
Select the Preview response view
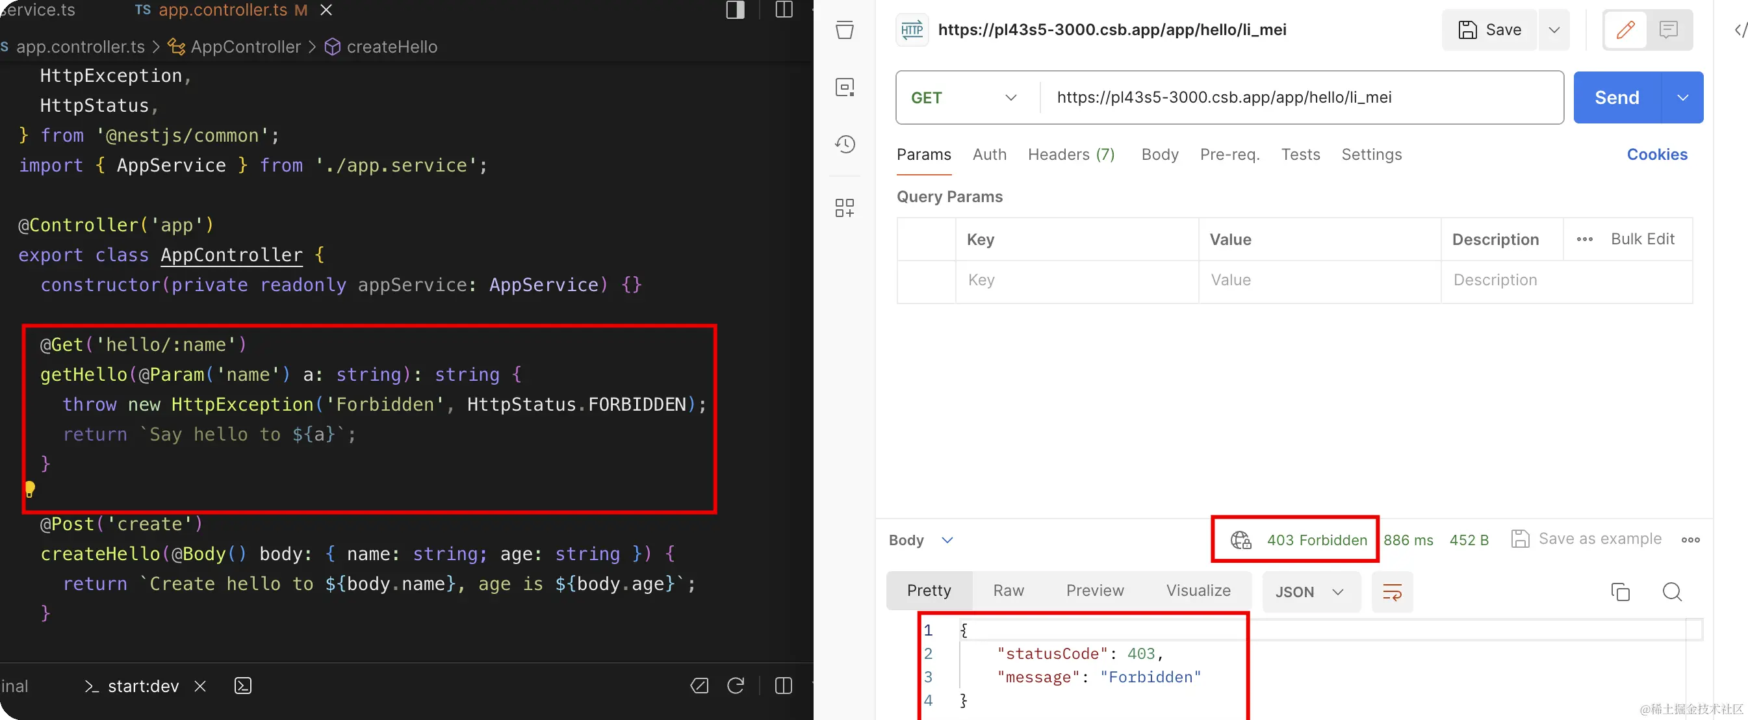(1094, 591)
